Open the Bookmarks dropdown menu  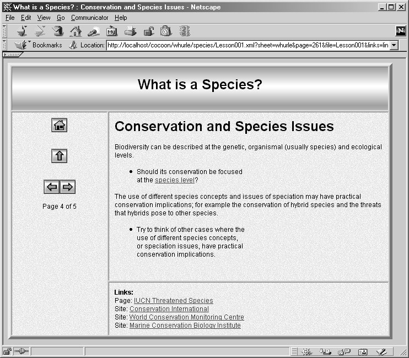(39, 45)
